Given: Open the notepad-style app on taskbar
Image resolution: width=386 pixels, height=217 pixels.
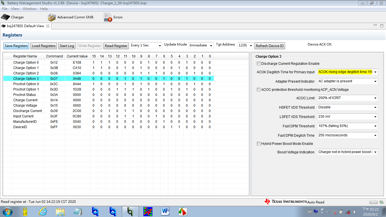Looking at the screenshot, I should (77, 211).
